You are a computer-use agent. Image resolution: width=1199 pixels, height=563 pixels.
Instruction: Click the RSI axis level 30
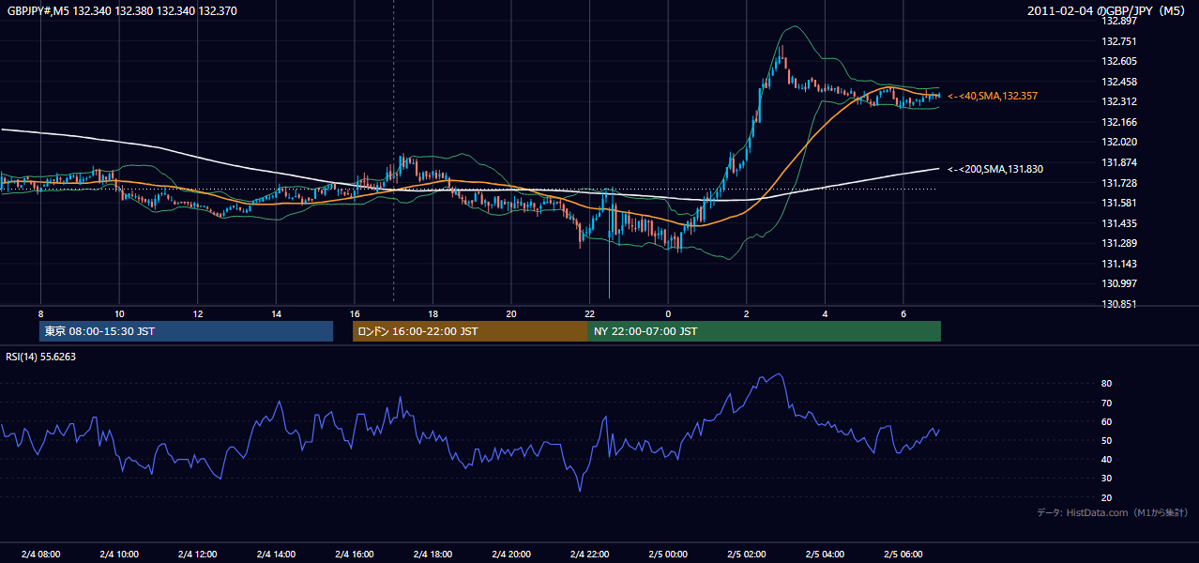point(1107,479)
